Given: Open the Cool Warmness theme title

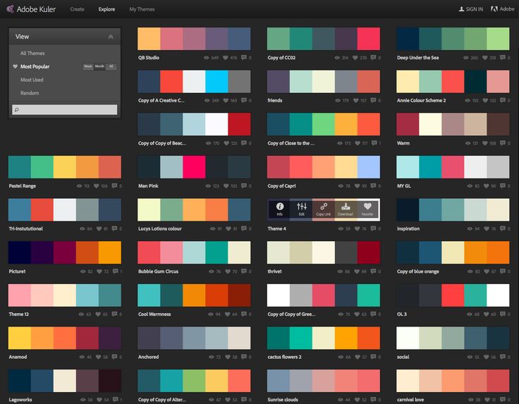Looking at the screenshot, I should [x=154, y=314].
